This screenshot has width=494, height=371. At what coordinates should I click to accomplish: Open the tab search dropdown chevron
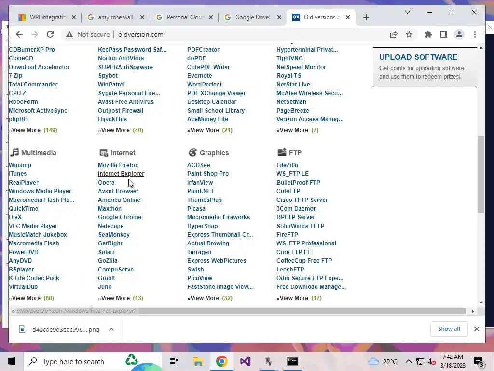pyautogui.click(x=407, y=12)
